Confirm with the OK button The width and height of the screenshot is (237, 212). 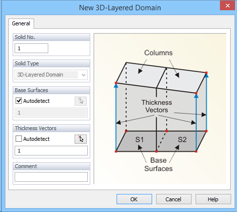pyautogui.click(x=134, y=199)
